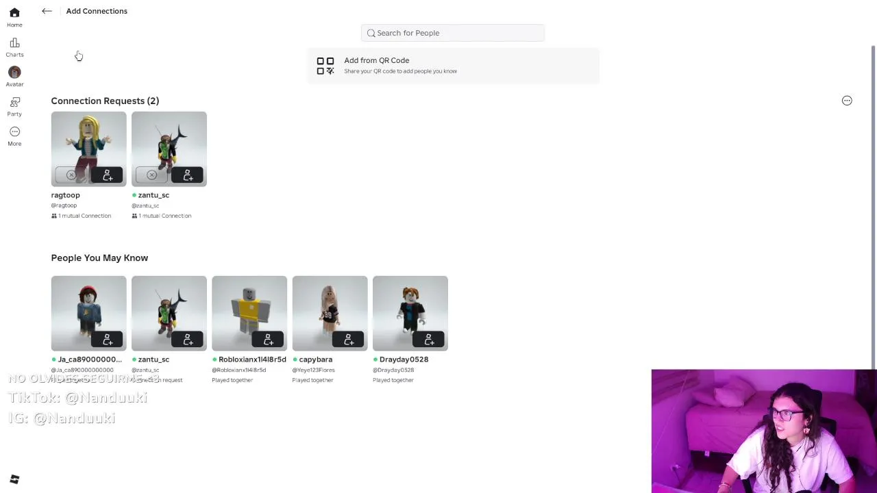The width and height of the screenshot is (877, 493).
Task: Add Ja_ca89000000 as a connection
Action: tap(107, 340)
